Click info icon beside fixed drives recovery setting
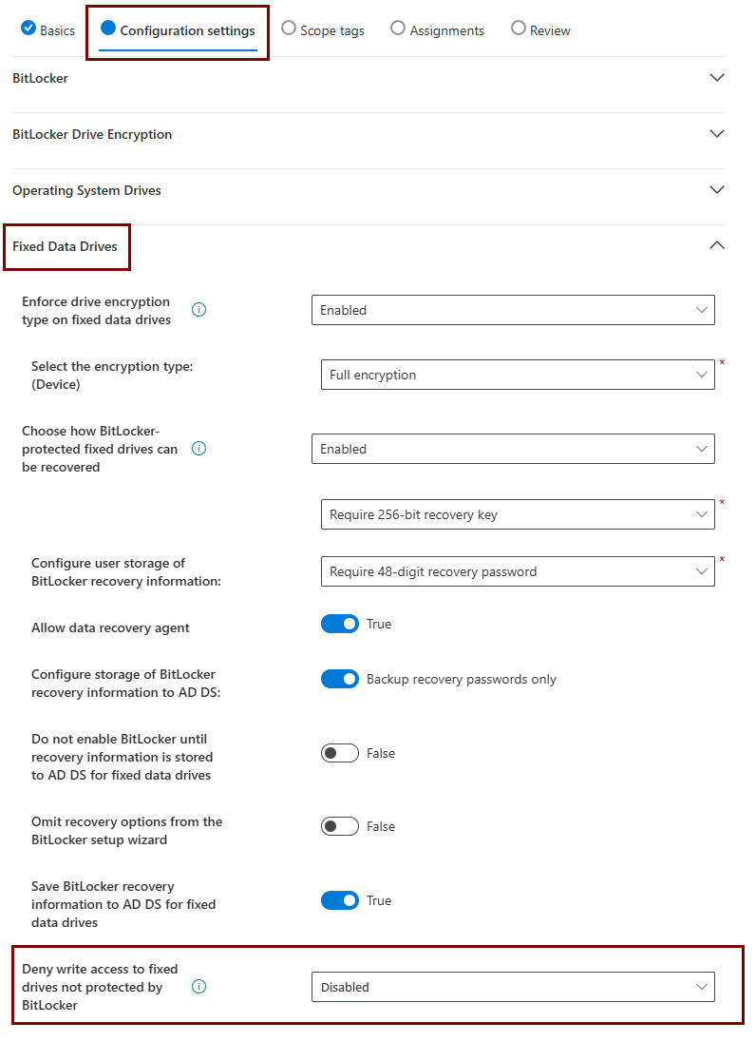 pos(199,449)
